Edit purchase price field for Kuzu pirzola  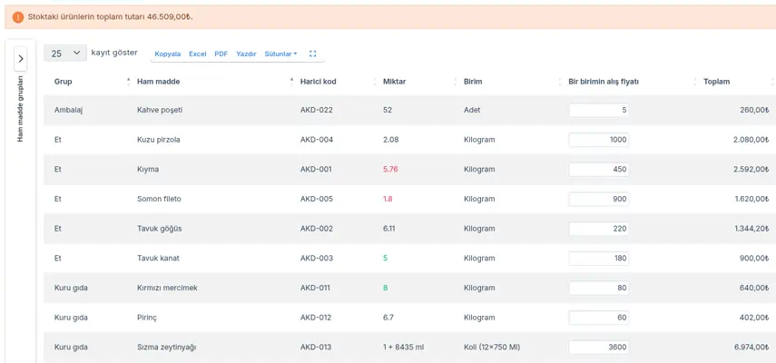click(599, 140)
